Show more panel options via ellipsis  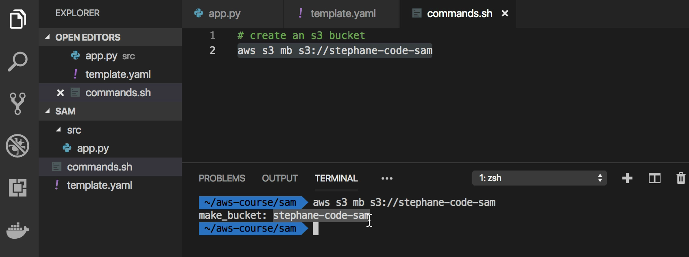click(387, 178)
